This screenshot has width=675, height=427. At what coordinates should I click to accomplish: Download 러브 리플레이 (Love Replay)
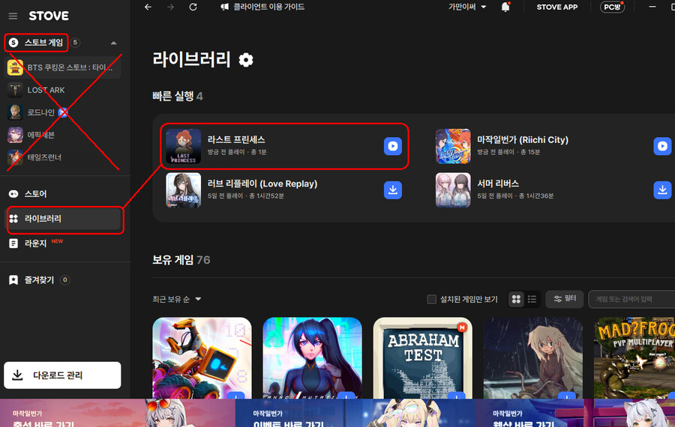[x=392, y=190]
